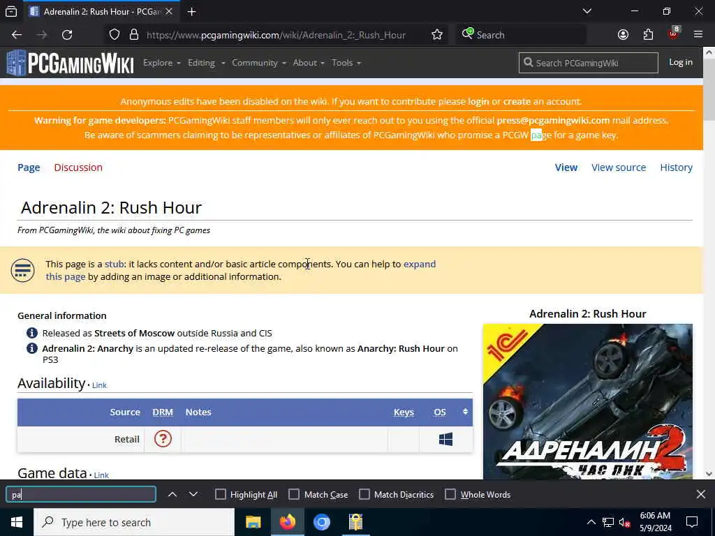Click the login link in the orange banner

pyautogui.click(x=478, y=101)
